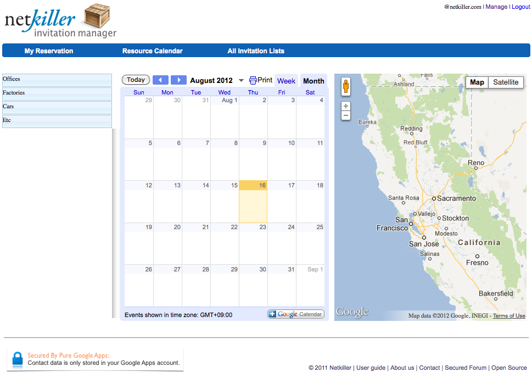Click the Google logo on the map
532x372 pixels.
[x=352, y=312]
